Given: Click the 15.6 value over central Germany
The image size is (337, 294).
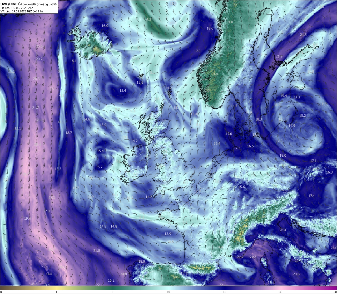Looking at the screenshot, I should 241,187.
